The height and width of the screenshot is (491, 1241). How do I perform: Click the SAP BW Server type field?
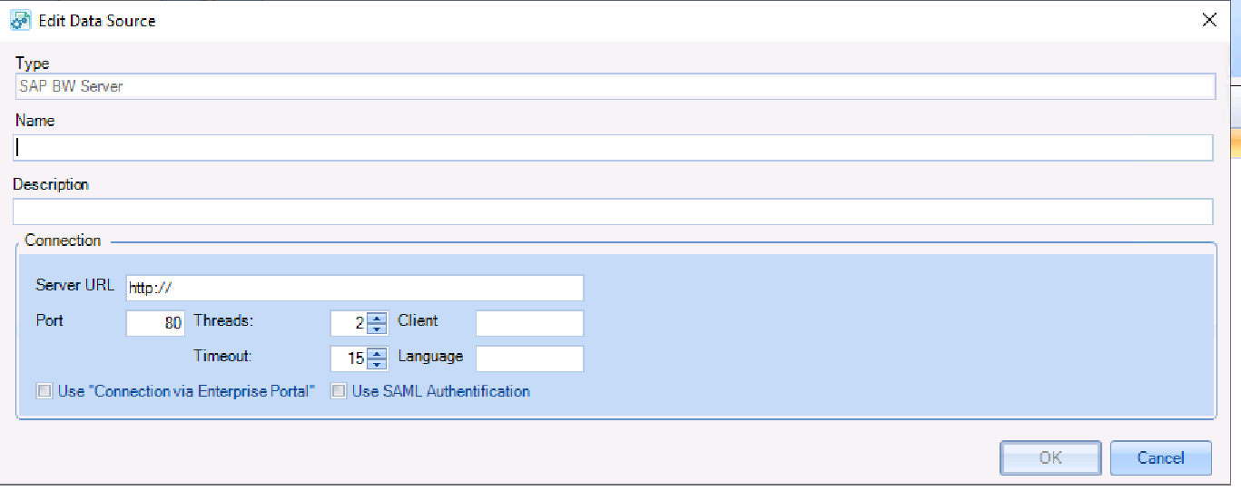614,87
